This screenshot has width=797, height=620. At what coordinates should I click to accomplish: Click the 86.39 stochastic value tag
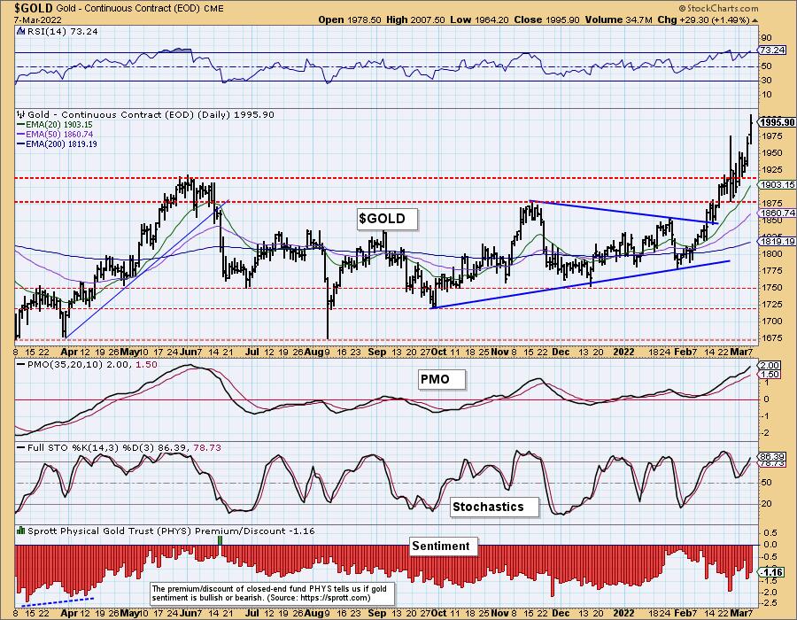[x=772, y=456]
